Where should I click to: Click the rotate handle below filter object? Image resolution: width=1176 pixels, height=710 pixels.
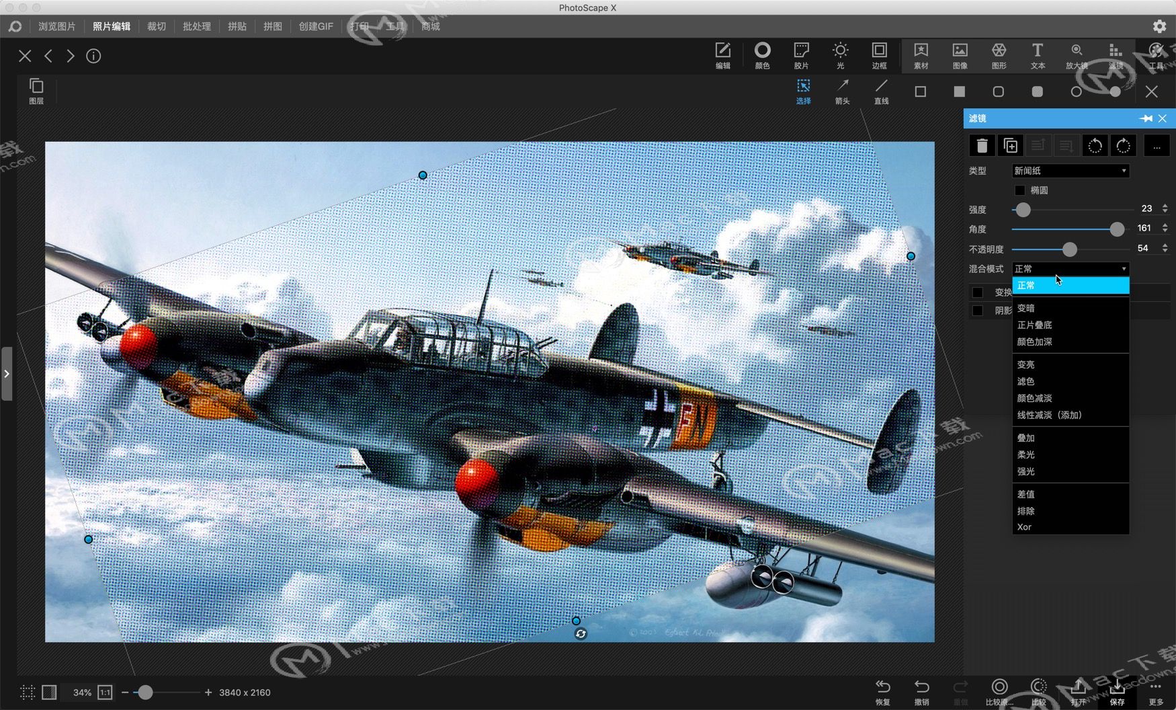pyautogui.click(x=581, y=633)
